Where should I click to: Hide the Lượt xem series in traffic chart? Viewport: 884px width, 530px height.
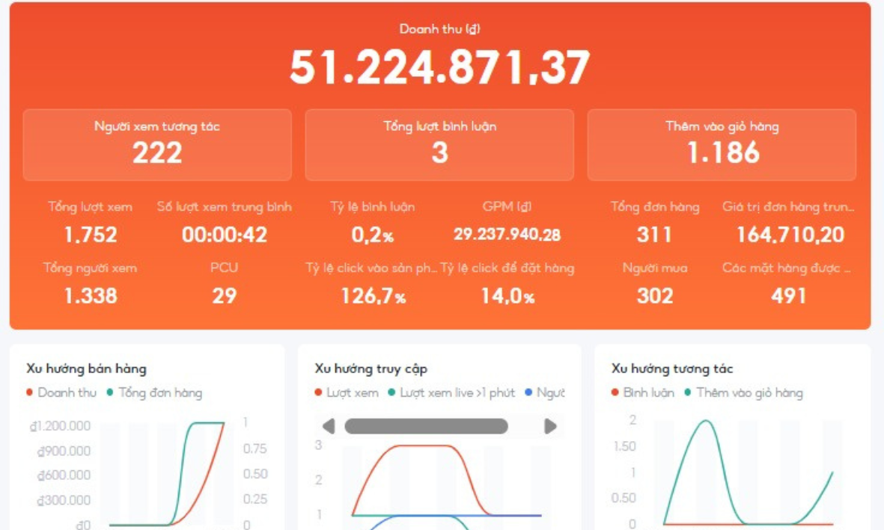pos(346,392)
